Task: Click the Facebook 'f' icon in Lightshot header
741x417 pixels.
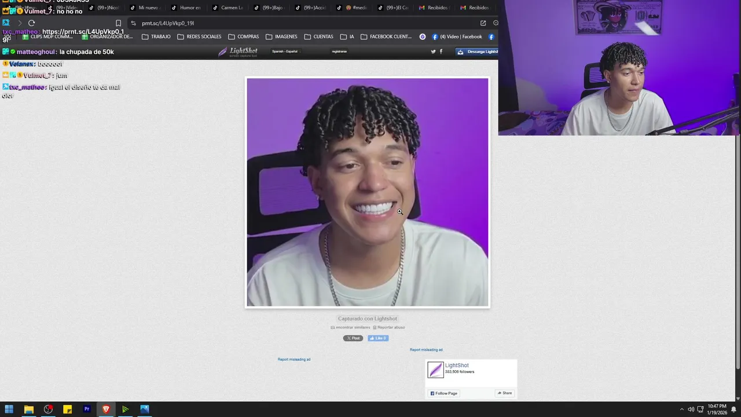Action: 441,52
